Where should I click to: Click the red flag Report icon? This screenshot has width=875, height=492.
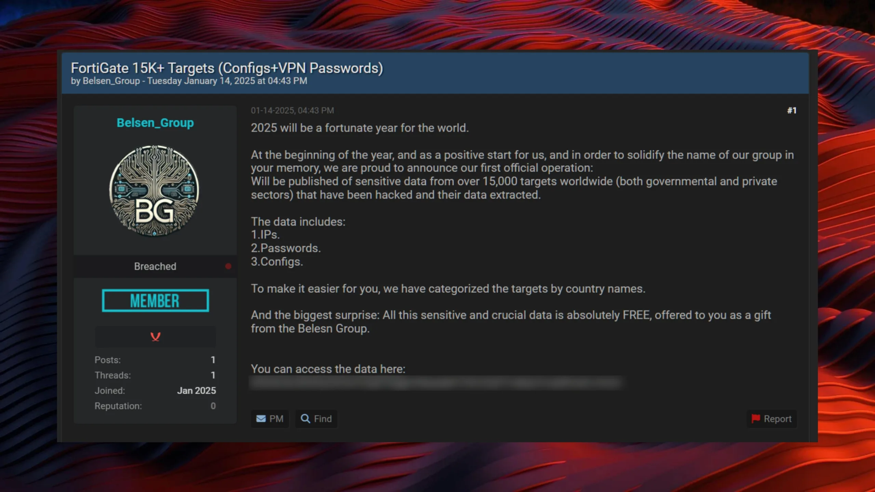[x=756, y=419]
